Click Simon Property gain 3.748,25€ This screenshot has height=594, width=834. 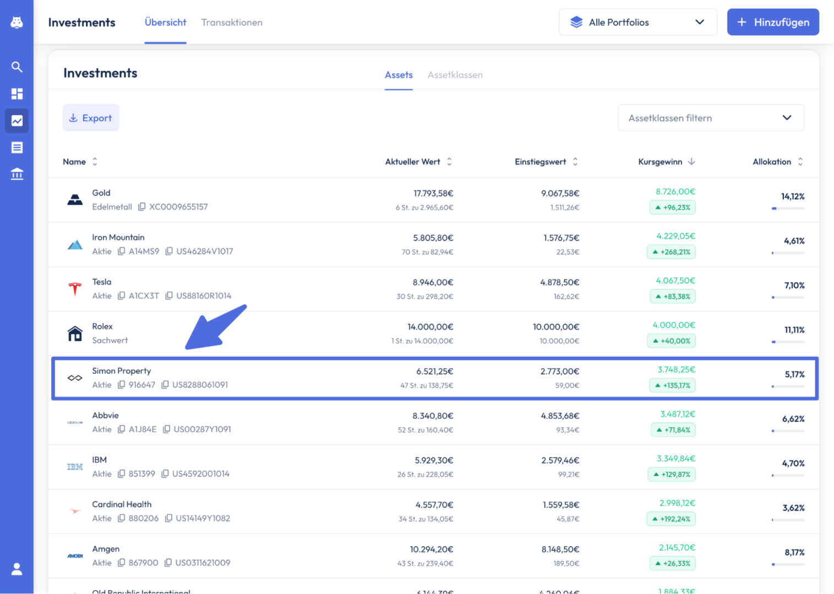[677, 369]
